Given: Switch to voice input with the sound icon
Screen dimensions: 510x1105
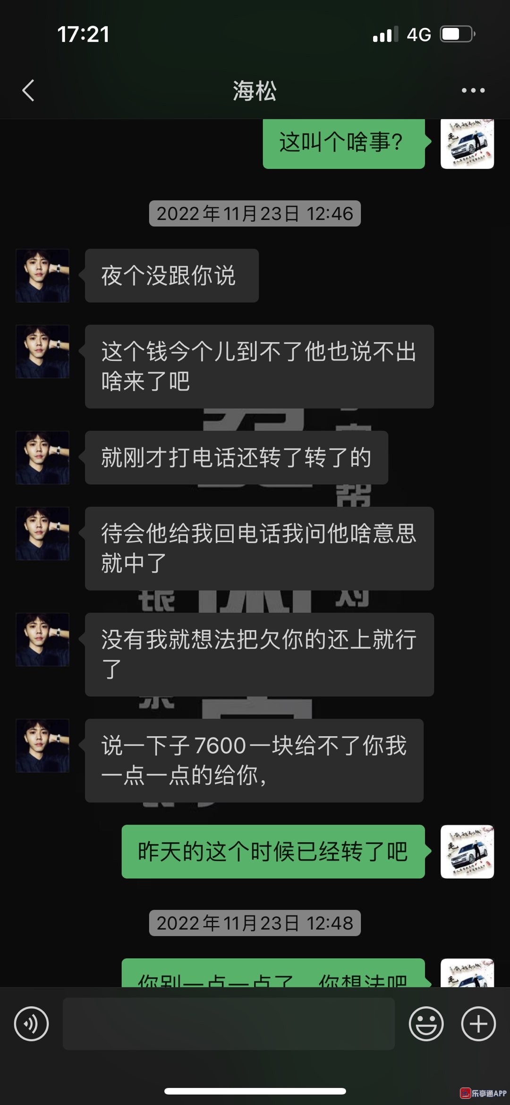Looking at the screenshot, I should [x=31, y=1024].
